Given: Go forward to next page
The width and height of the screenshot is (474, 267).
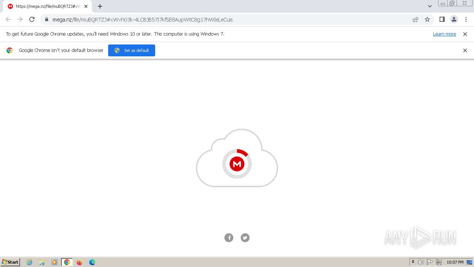Looking at the screenshot, I should [x=20, y=19].
